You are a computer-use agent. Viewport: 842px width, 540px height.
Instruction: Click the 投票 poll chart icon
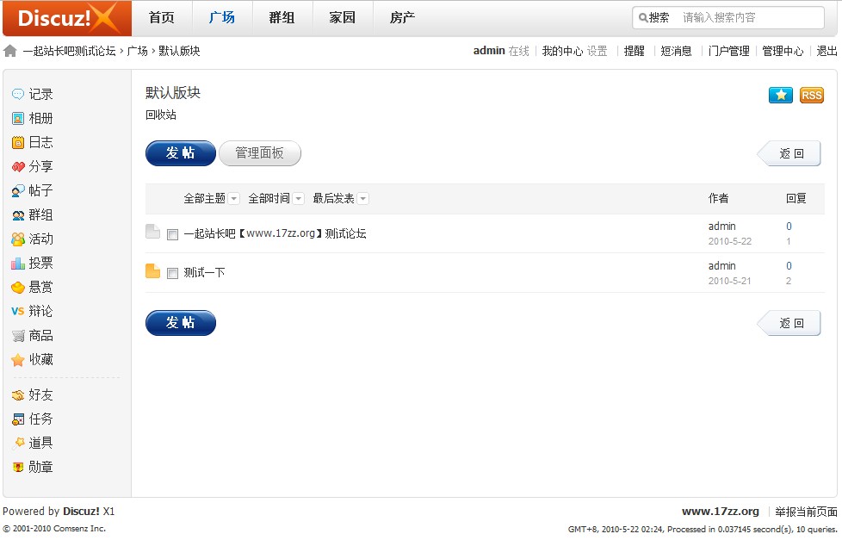coord(18,264)
